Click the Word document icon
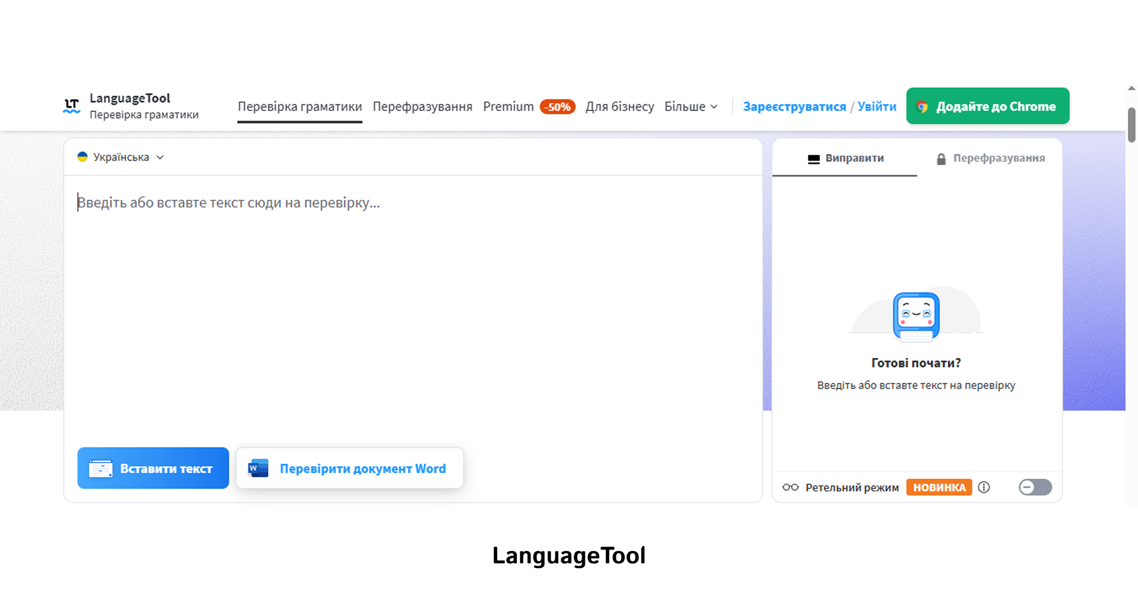This screenshot has height=593, width=1138. point(256,468)
